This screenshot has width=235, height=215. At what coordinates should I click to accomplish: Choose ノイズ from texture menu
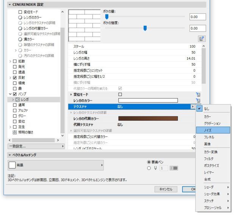pyautogui.click(x=213, y=130)
